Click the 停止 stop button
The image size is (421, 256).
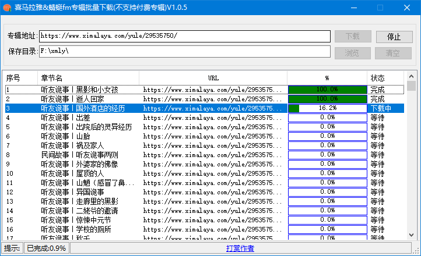[394, 37]
